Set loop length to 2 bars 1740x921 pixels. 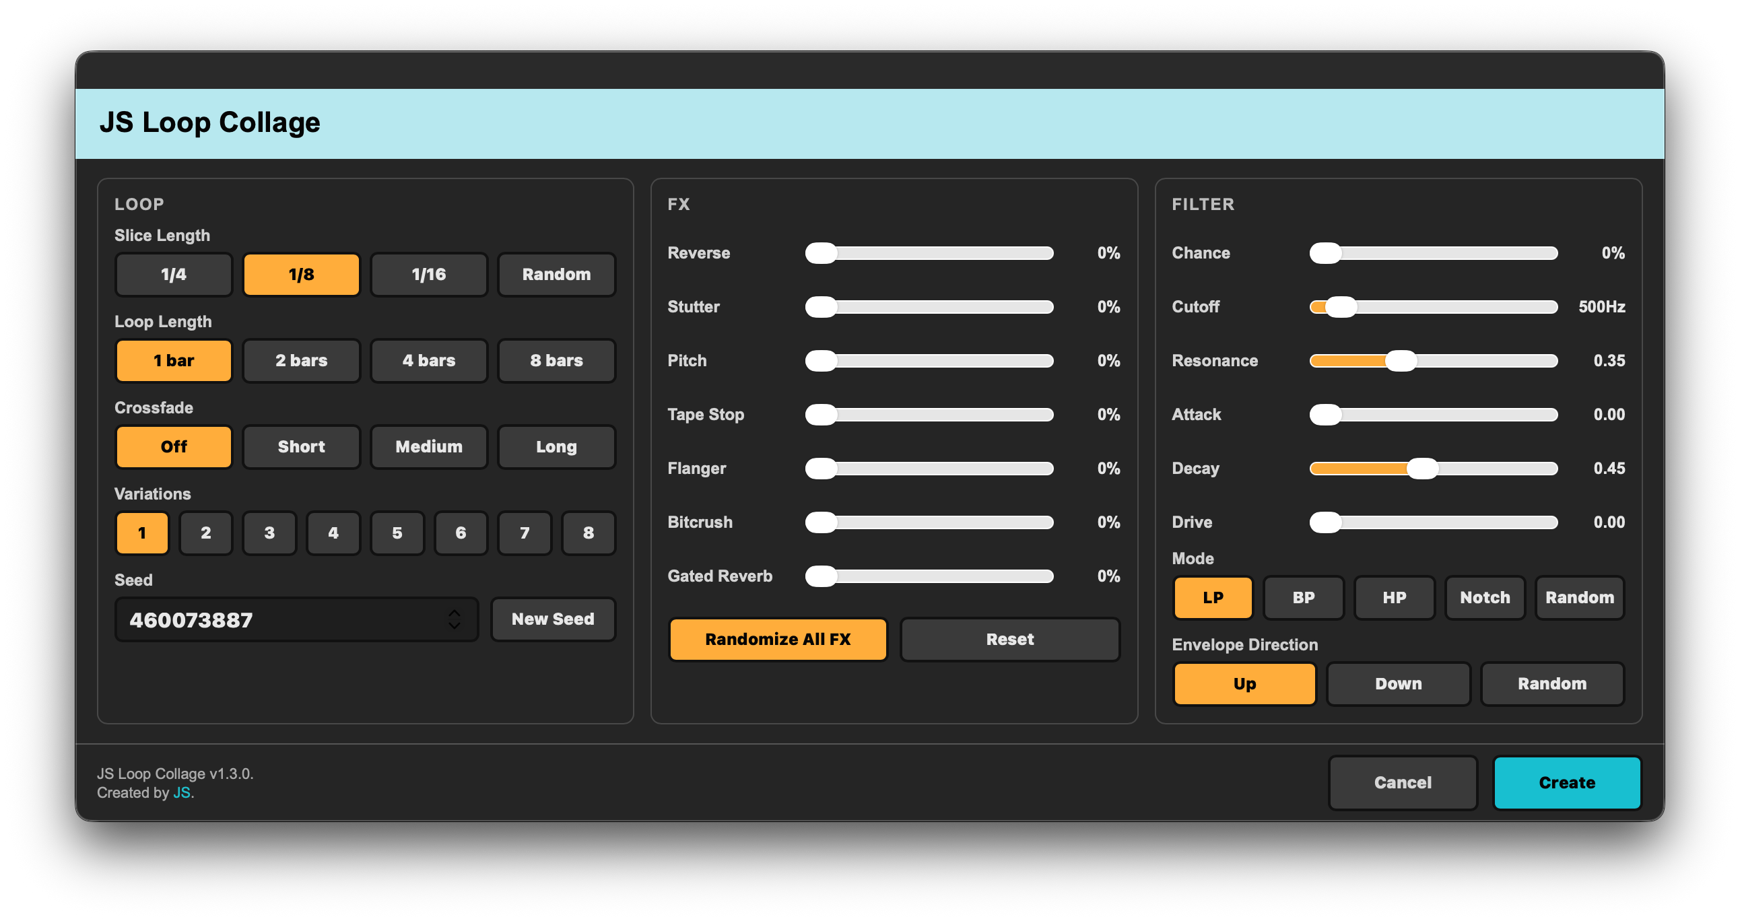click(x=301, y=361)
